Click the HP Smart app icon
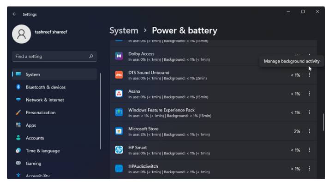Viewport: 329px width, 182px height. (x=119, y=150)
